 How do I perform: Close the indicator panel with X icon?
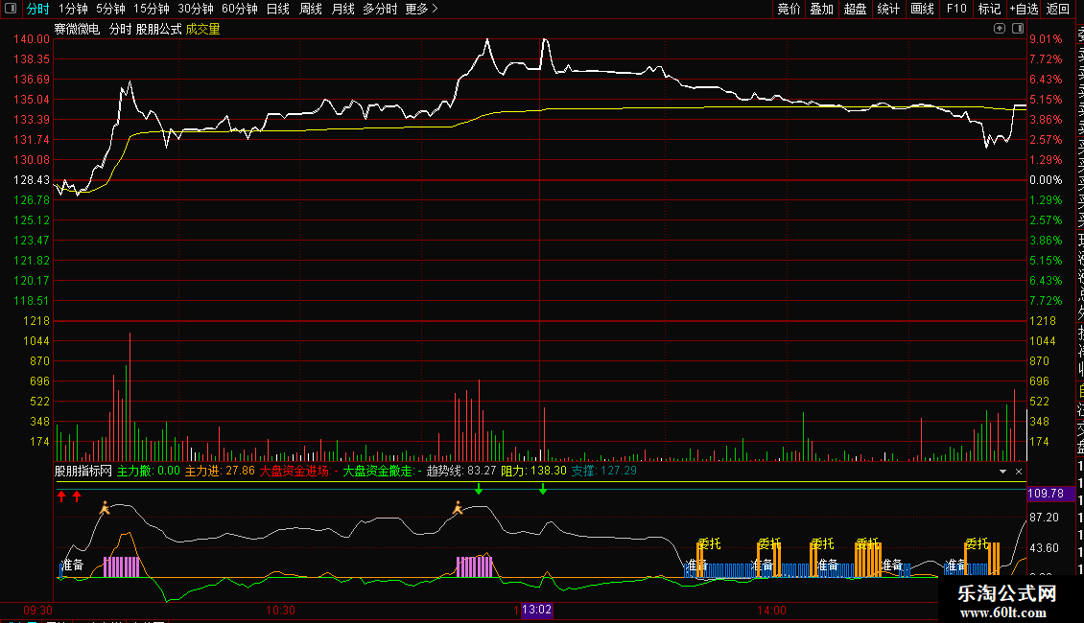[1018, 472]
